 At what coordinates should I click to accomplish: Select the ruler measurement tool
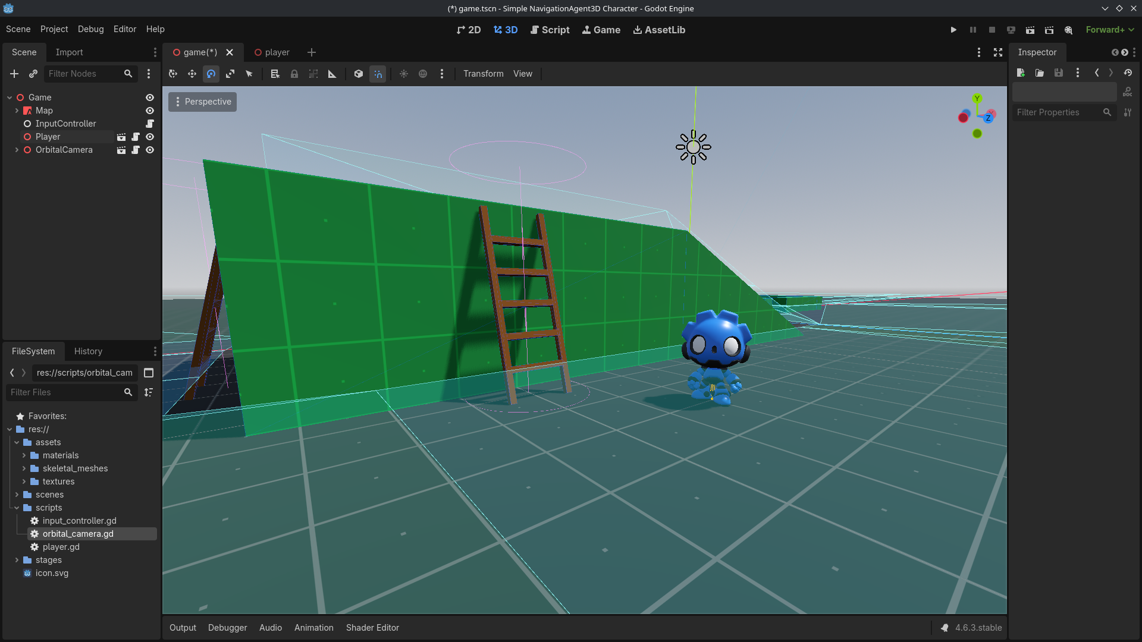(332, 74)
